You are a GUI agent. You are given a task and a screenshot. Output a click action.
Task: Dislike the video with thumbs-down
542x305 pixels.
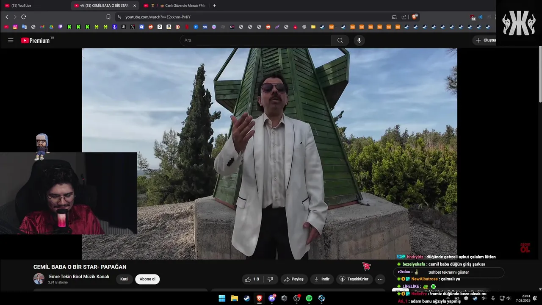[270, 279]
